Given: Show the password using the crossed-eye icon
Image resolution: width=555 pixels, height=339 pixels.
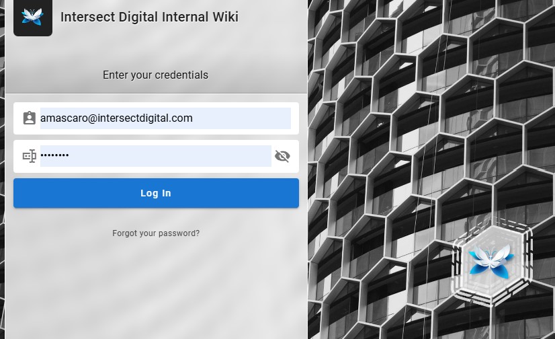Looking at the screenshot, I should (x=282, y=156).
